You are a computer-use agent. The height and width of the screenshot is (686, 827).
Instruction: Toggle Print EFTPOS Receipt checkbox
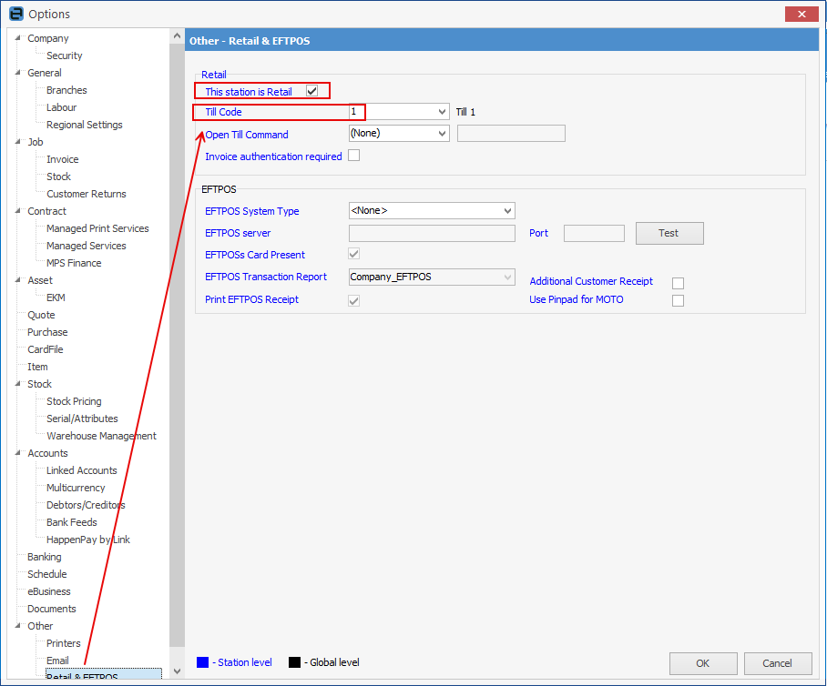pyautogui.click(x=354, y=300)
